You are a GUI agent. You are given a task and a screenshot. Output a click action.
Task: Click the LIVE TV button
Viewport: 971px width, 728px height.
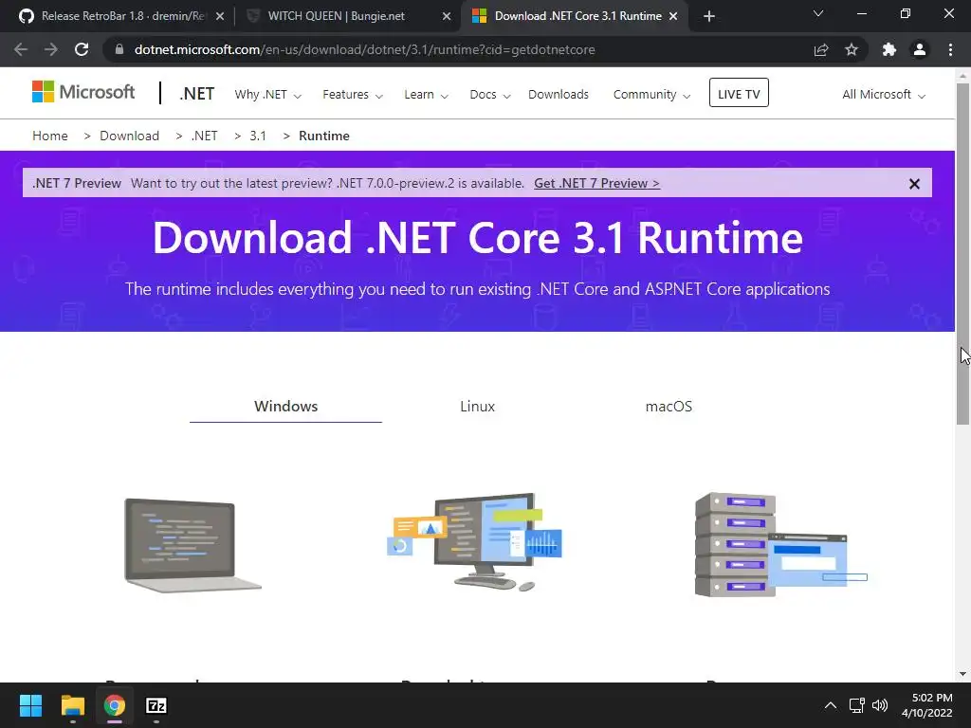pos(739,93)
